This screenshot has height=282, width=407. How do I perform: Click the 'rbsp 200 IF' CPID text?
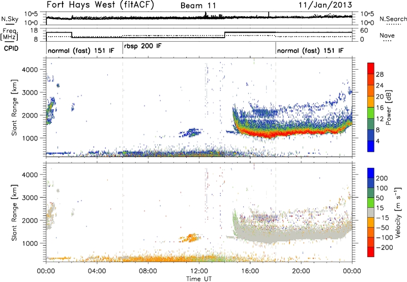[143, 46]
